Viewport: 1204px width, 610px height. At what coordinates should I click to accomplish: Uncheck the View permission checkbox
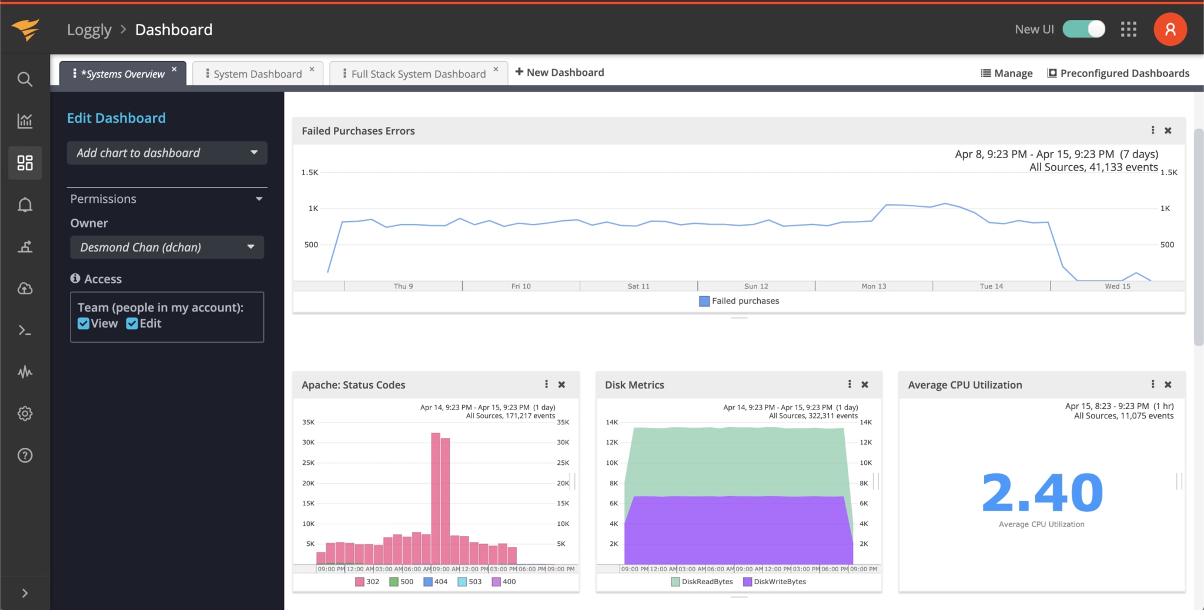point(83,323)
